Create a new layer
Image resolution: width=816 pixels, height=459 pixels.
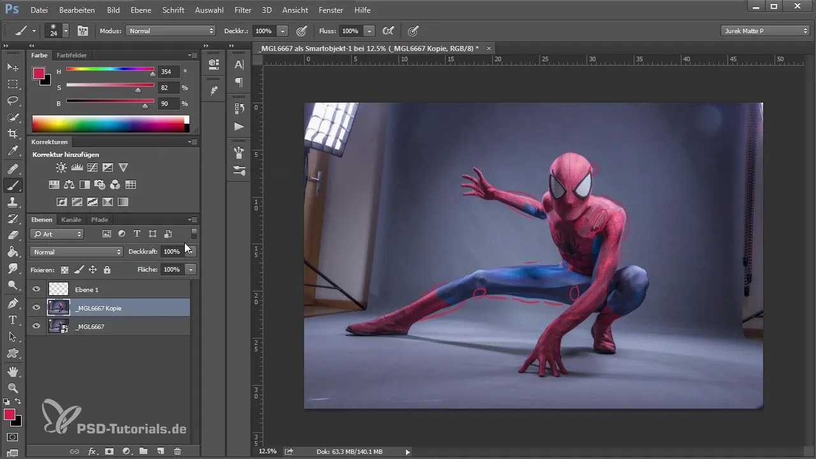tap(161, 451)
